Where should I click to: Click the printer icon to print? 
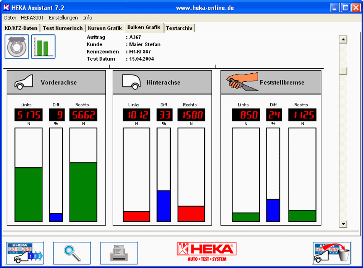tap(119, 253)
